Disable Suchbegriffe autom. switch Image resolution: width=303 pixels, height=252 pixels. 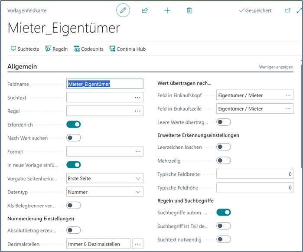224,213
